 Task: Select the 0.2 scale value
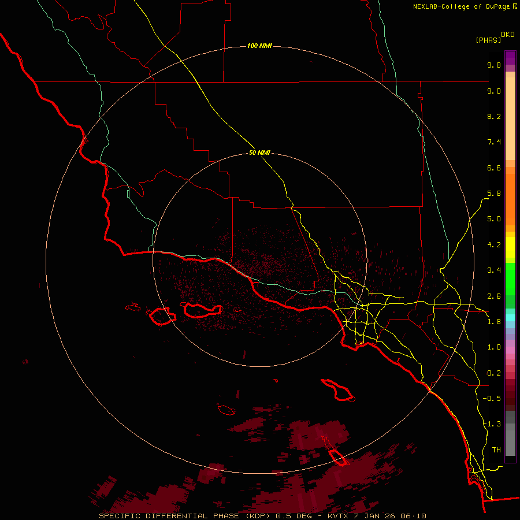point(494,373)
